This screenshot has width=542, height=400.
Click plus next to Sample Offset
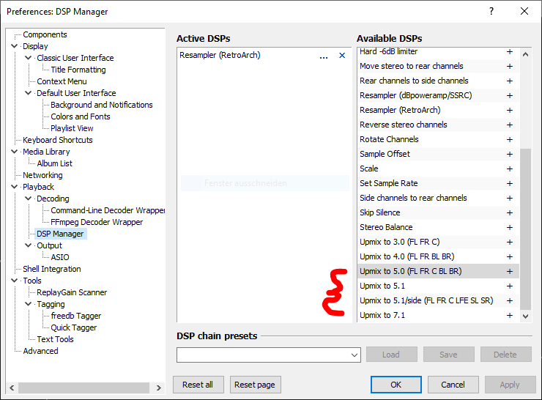tap(509, 154)
